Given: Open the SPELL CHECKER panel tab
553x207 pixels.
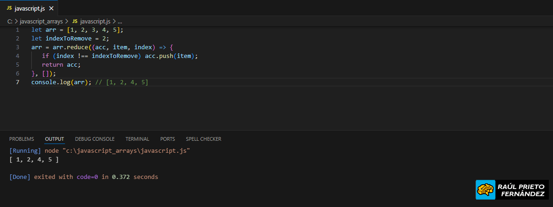Looking at the screenshot, I should (203, 139).
